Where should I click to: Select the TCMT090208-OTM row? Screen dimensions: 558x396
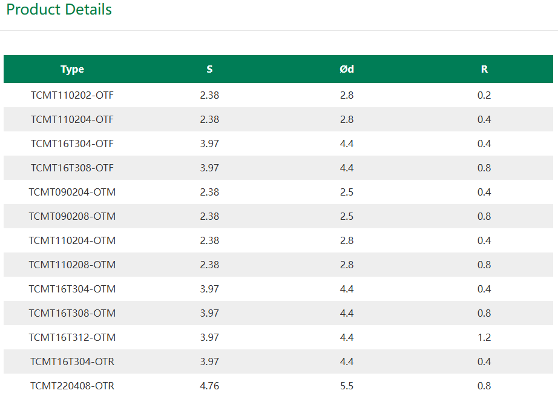(x=278, y=216)
